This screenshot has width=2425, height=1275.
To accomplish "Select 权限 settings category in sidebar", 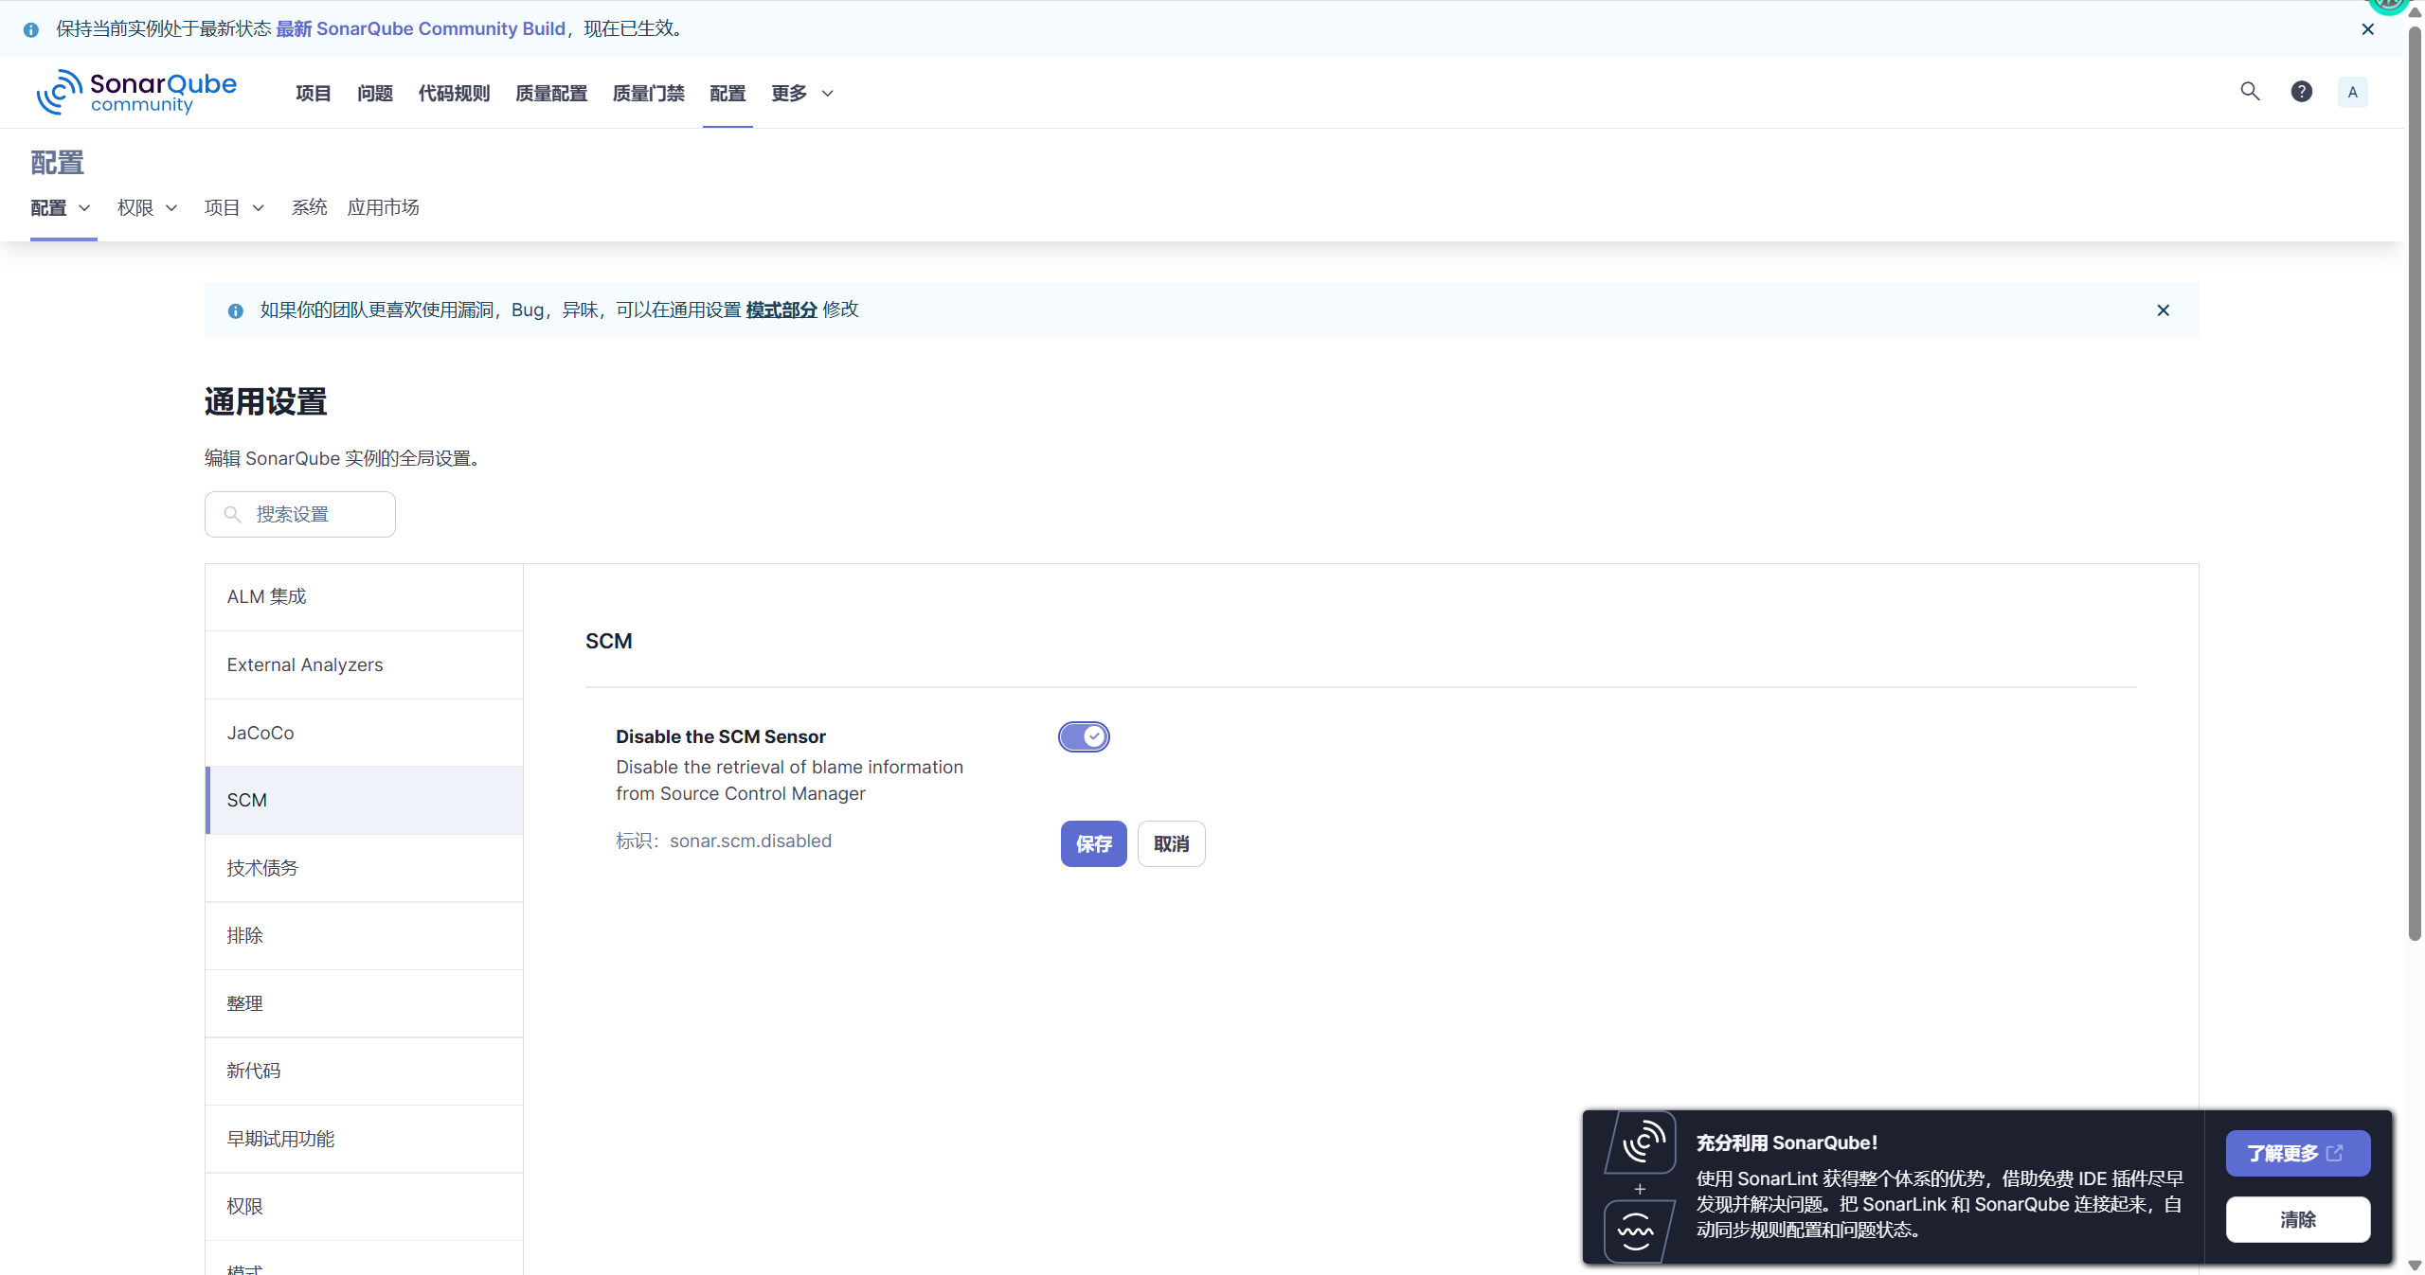I will (x=364, y=1206).
